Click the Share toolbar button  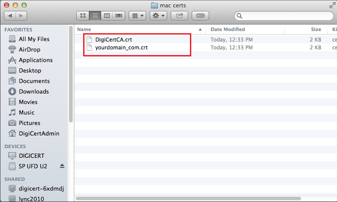tap(179, 16)
